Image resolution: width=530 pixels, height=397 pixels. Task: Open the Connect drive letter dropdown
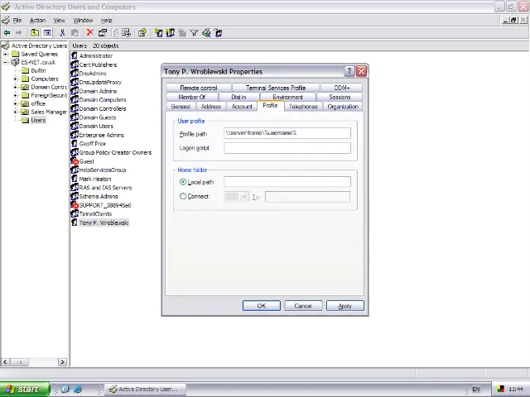(243, 197)
